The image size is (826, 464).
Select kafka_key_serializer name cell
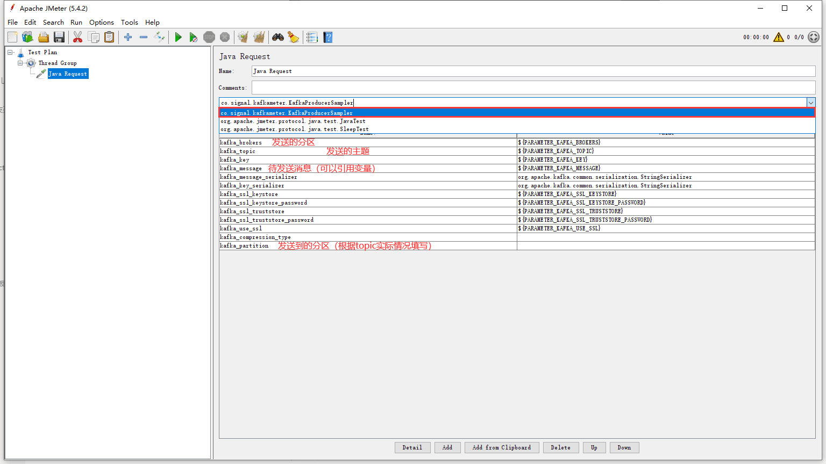[368, 185]
